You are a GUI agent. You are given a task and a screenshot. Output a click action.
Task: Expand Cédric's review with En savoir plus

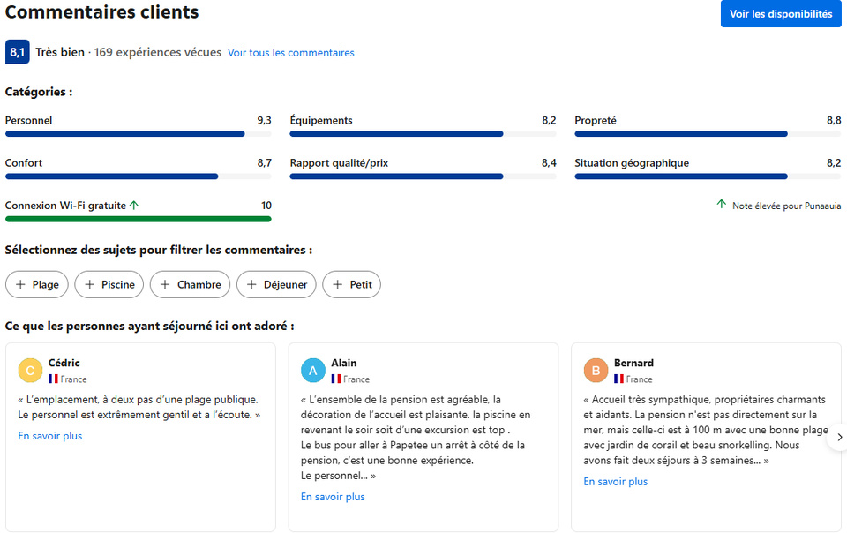[x=49, y=435]
